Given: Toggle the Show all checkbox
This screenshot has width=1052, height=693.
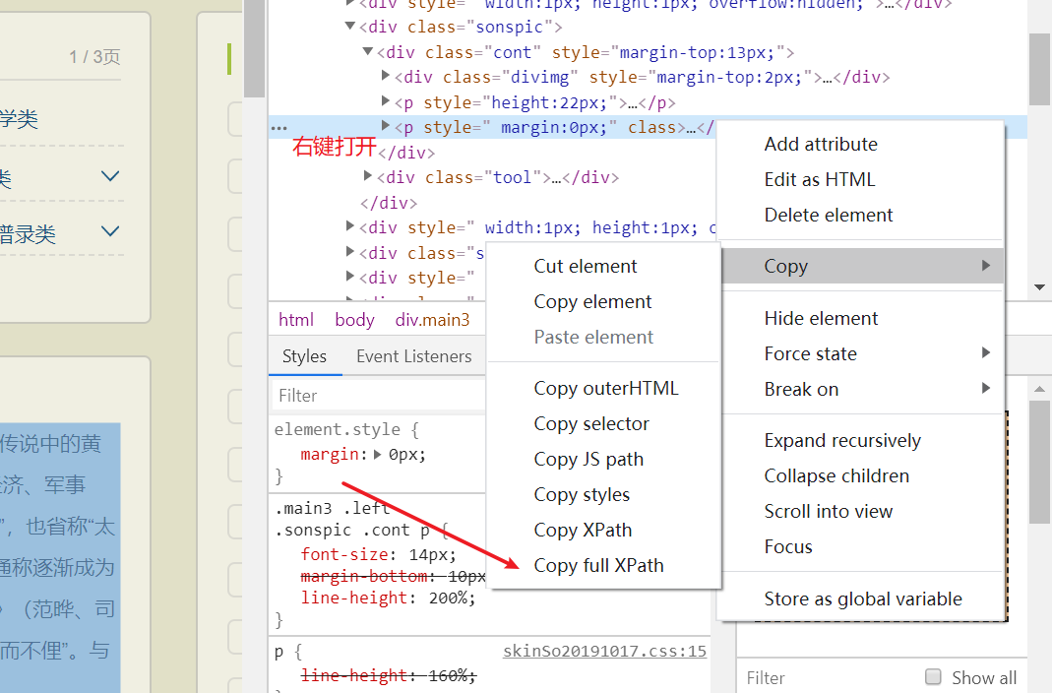Looking at the screenshot, I should click(933, 676).
